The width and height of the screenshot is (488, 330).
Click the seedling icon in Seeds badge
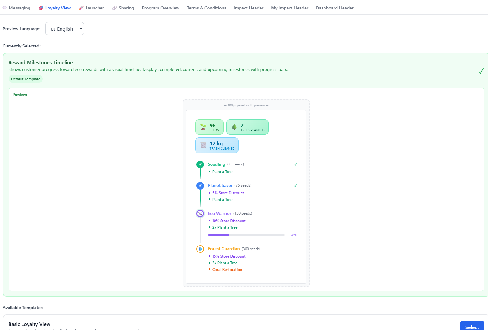pos(203,127)
